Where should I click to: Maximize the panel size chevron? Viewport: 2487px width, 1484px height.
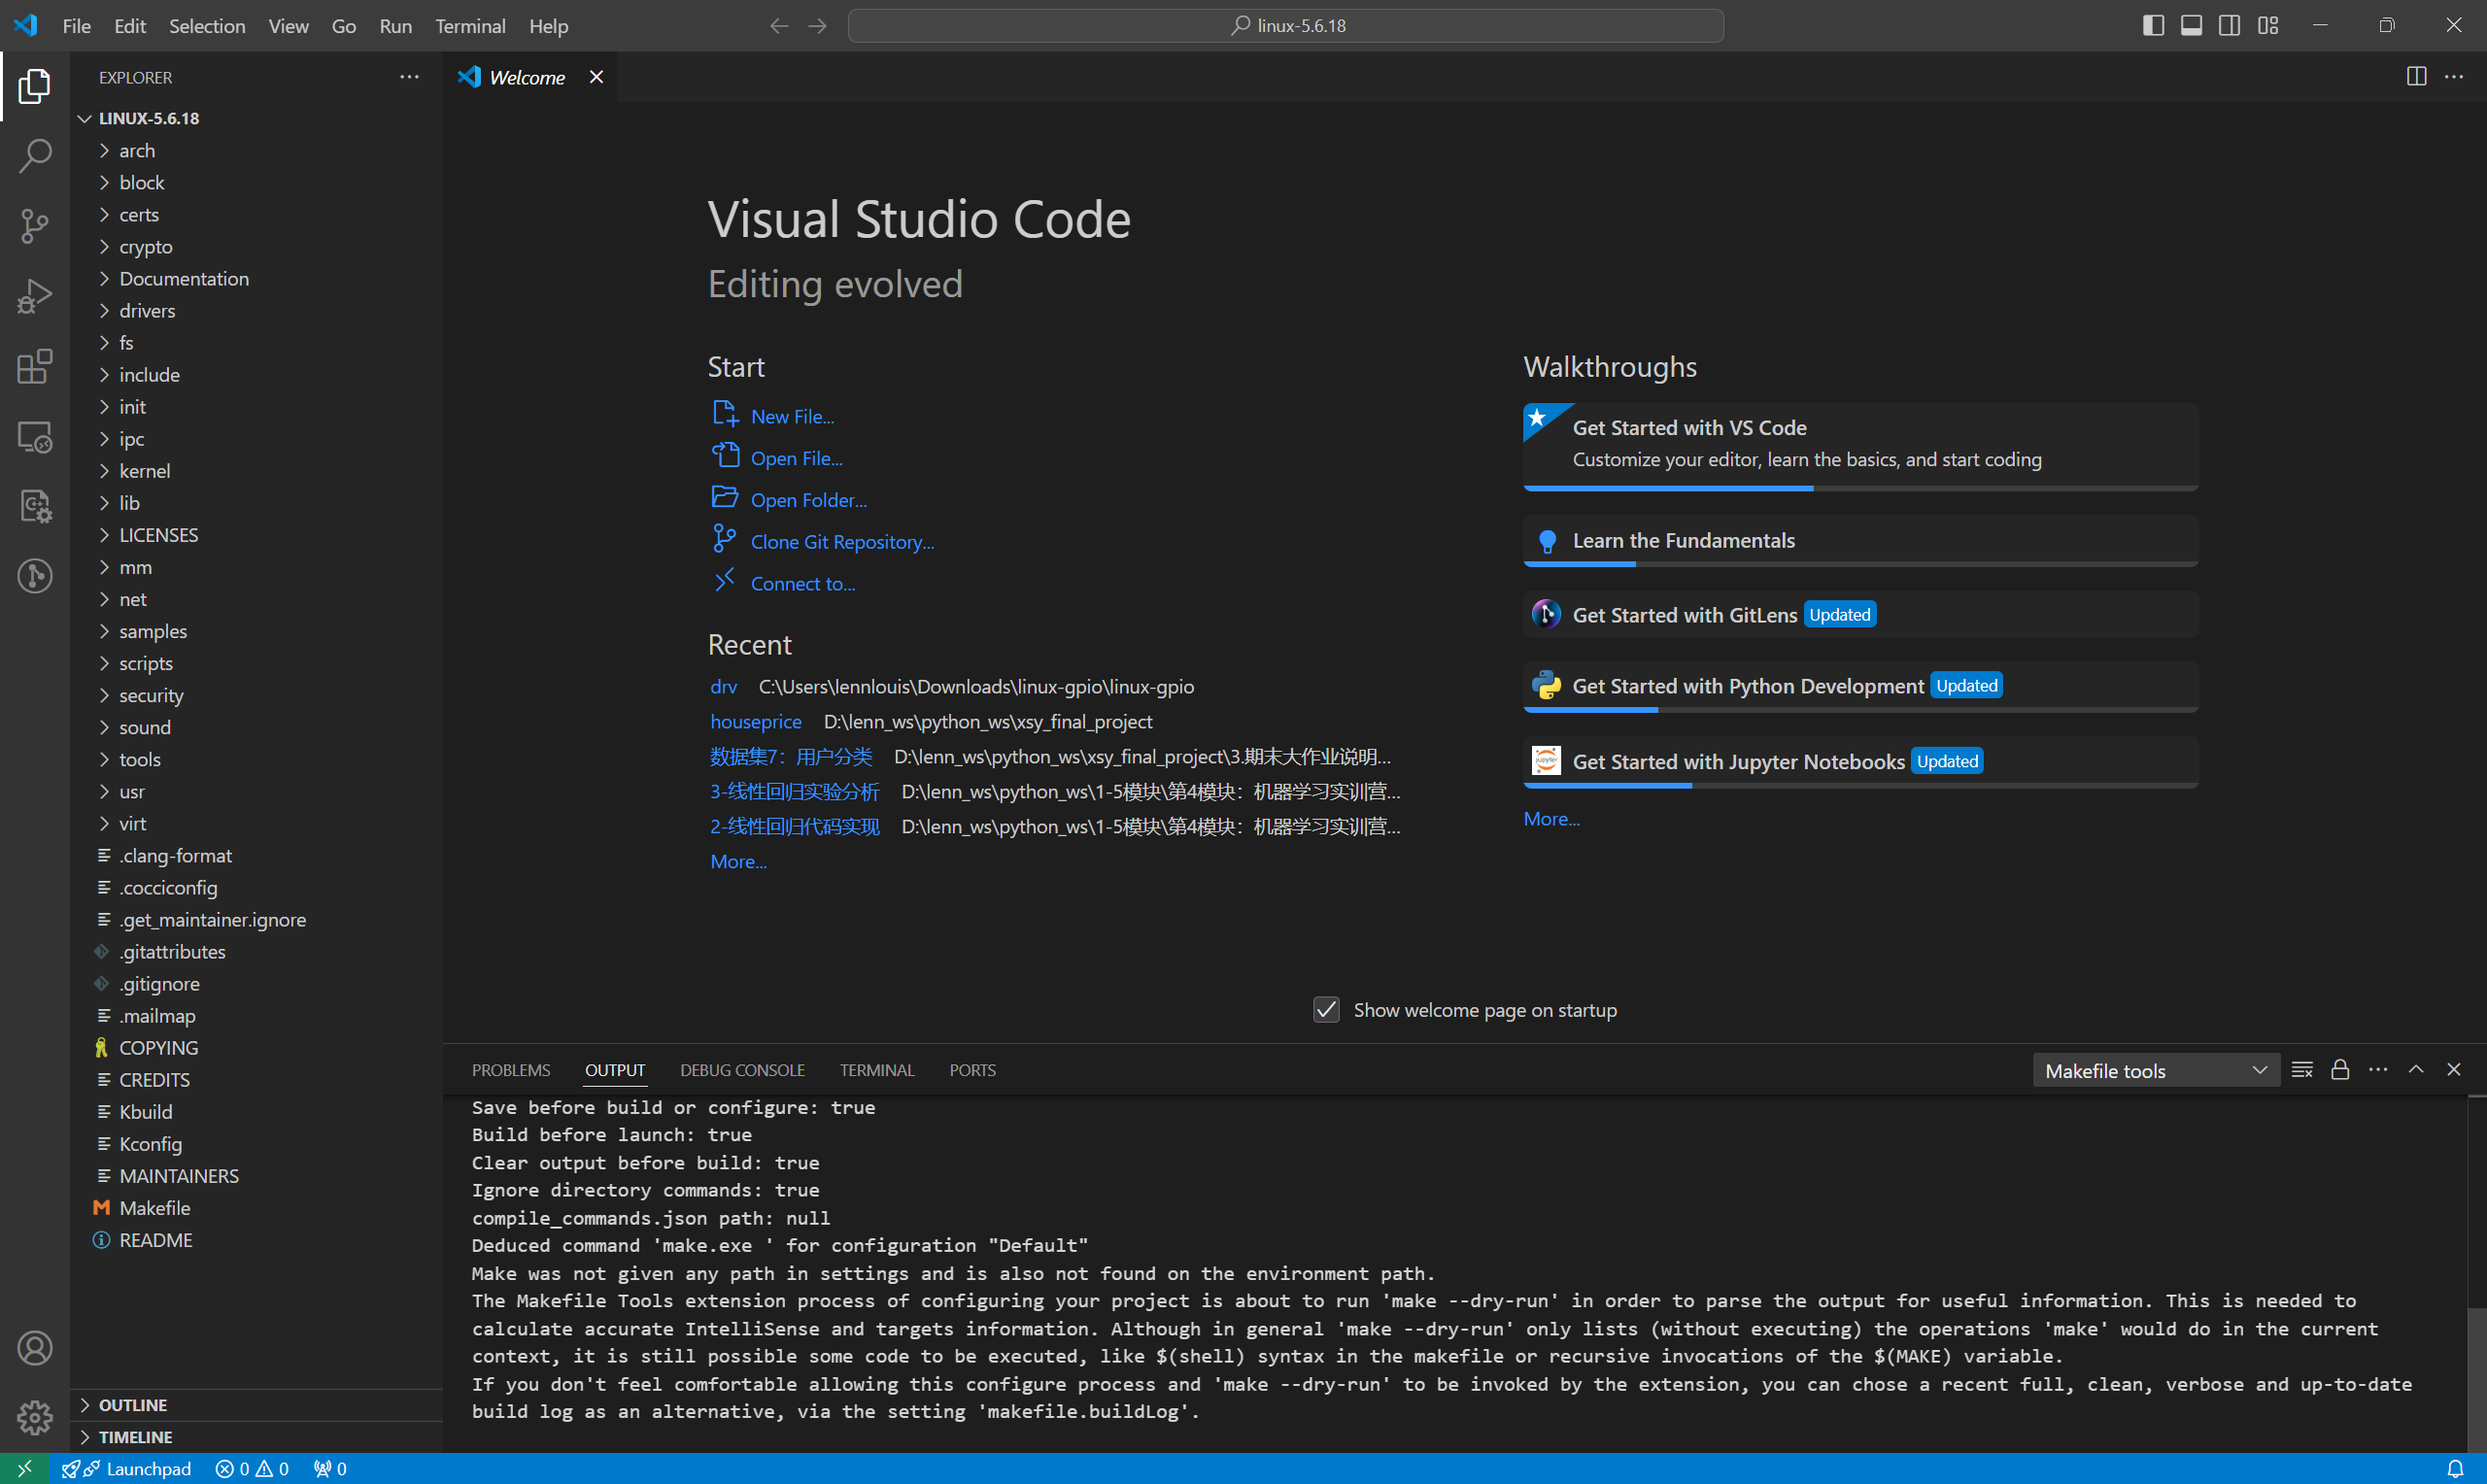point(2416,1070)
